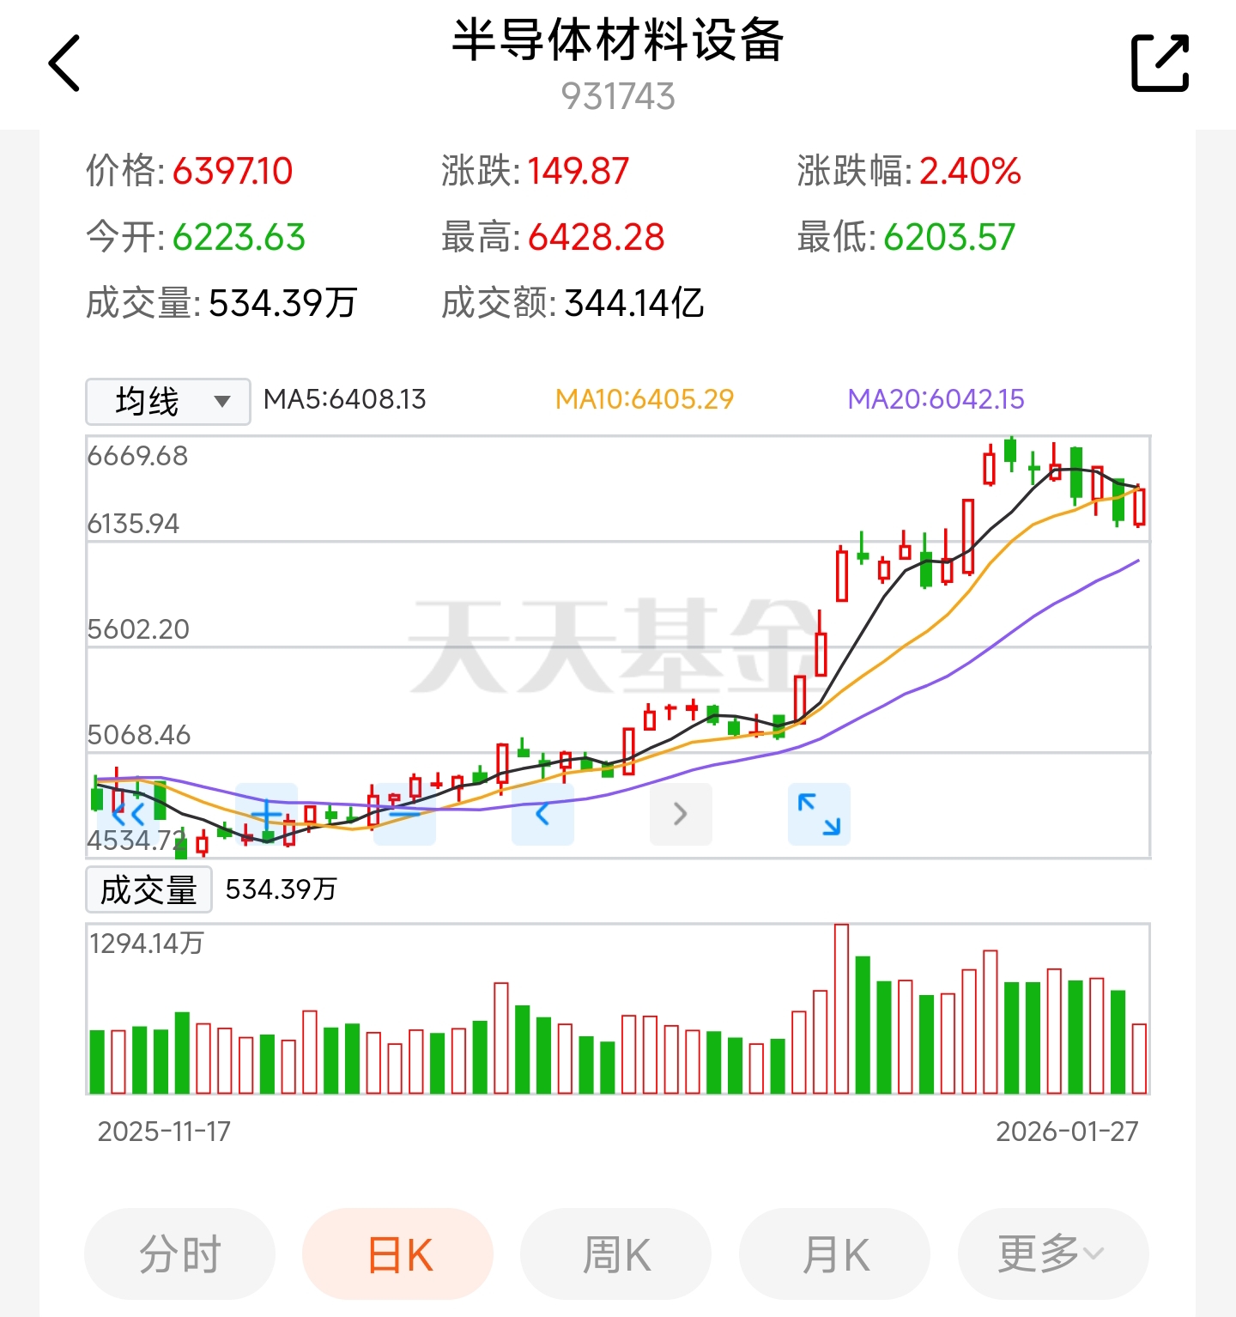Tap the 5602.20 axis label
The height and width of the screenshot is (1317, 1236).
click(x=138, y=629)
